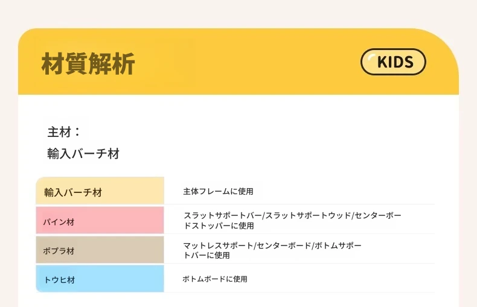Select the yellow 輸入バーチ材 swatch
Screen dimensions: 477x307
(x=100, y=191)
